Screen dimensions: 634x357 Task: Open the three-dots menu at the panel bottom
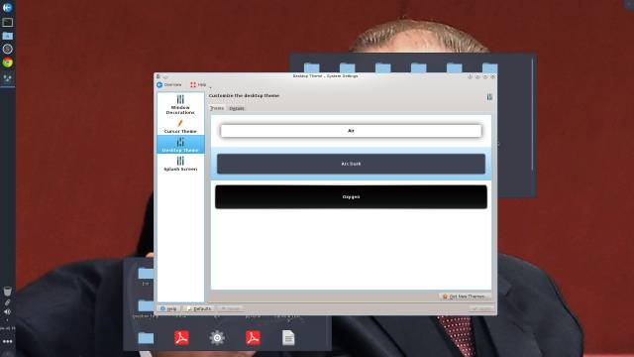pos(7,341)
